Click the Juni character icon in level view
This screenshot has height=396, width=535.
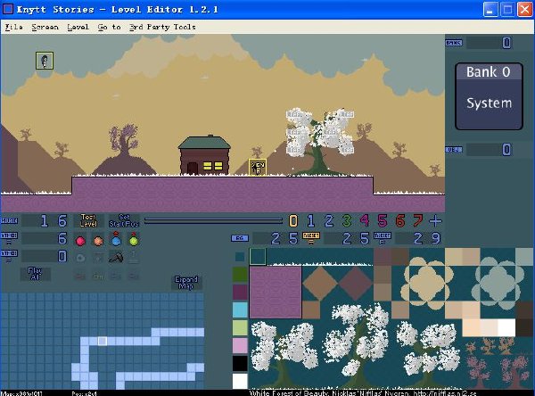click(45, 61)
